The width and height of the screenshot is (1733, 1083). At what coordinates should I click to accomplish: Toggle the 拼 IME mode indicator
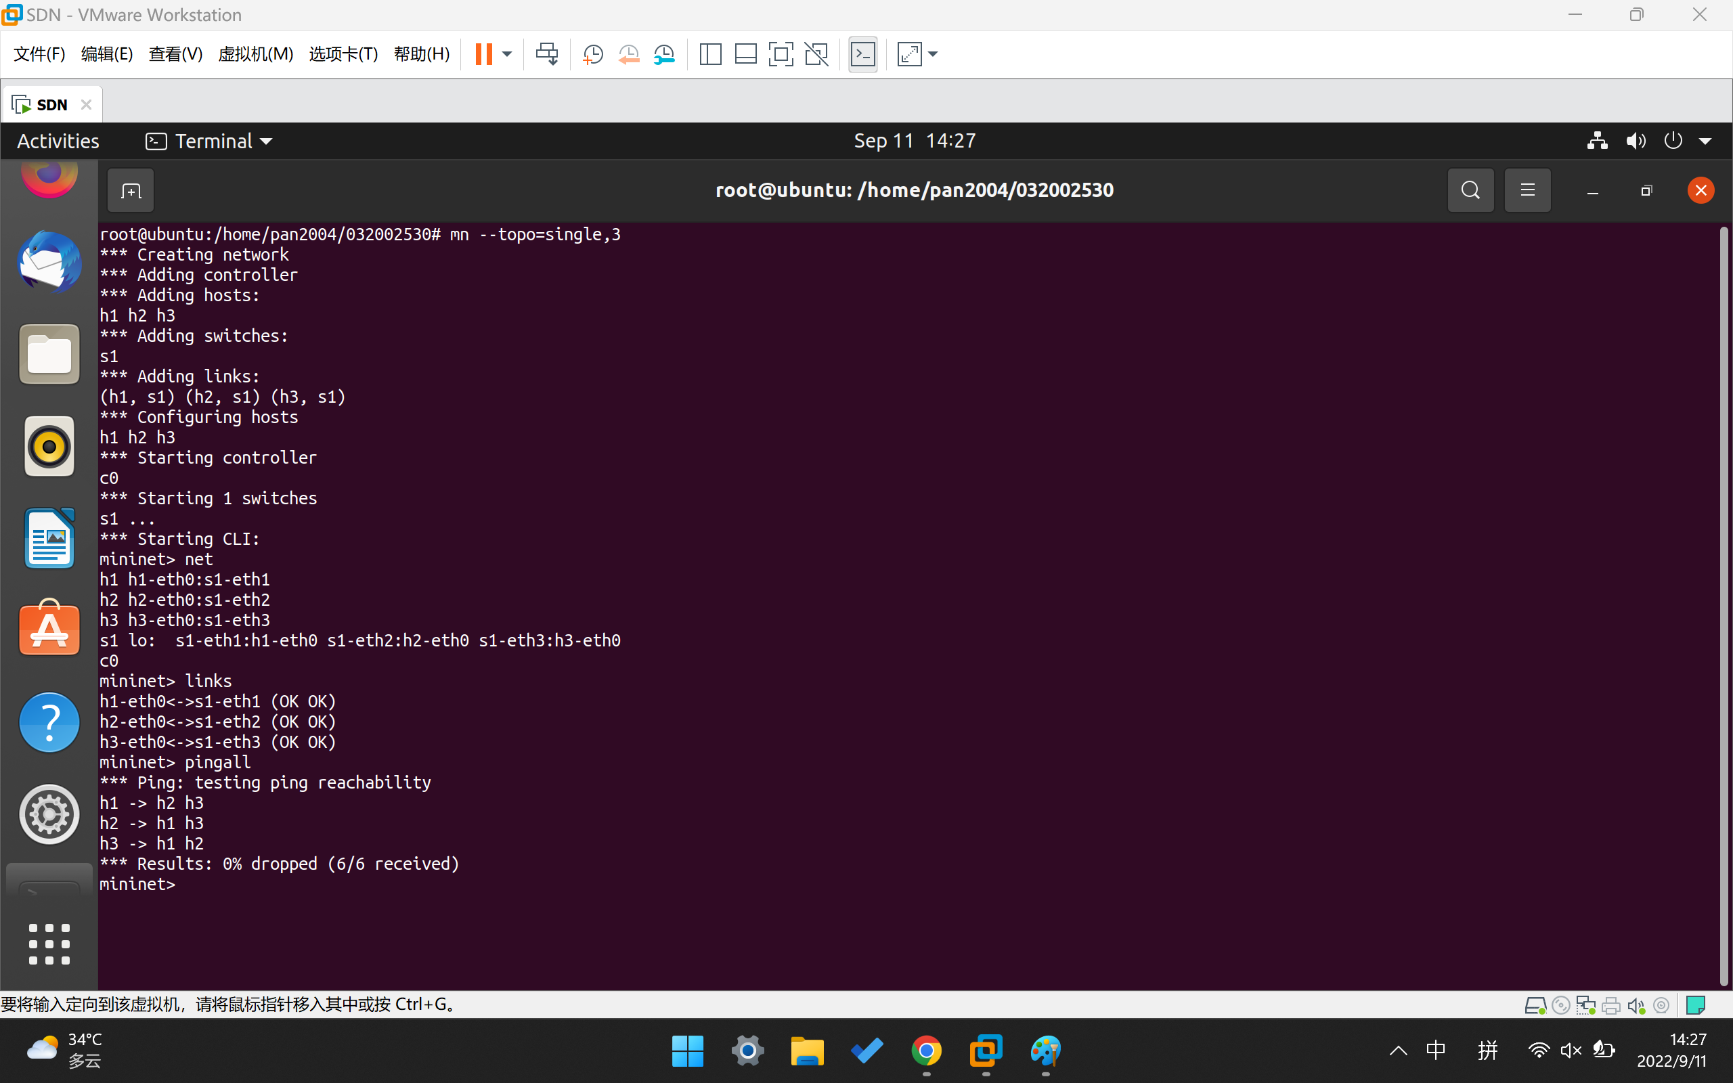(1487, 1051)
